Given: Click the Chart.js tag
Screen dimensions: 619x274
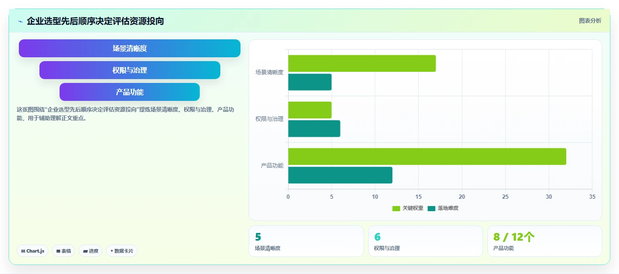Looking at the screenshot, I should (33, 251).
